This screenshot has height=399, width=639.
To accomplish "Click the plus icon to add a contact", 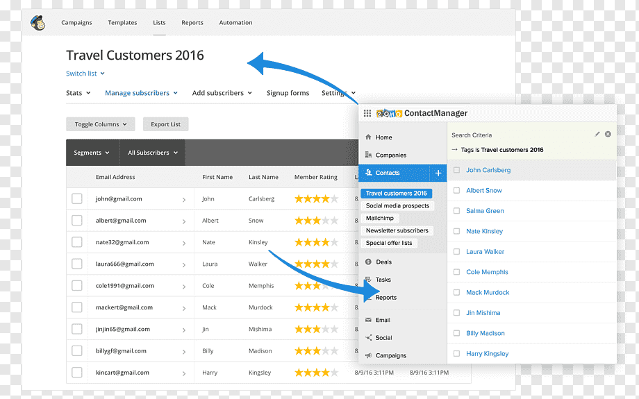I will click(x=438, y=173).
